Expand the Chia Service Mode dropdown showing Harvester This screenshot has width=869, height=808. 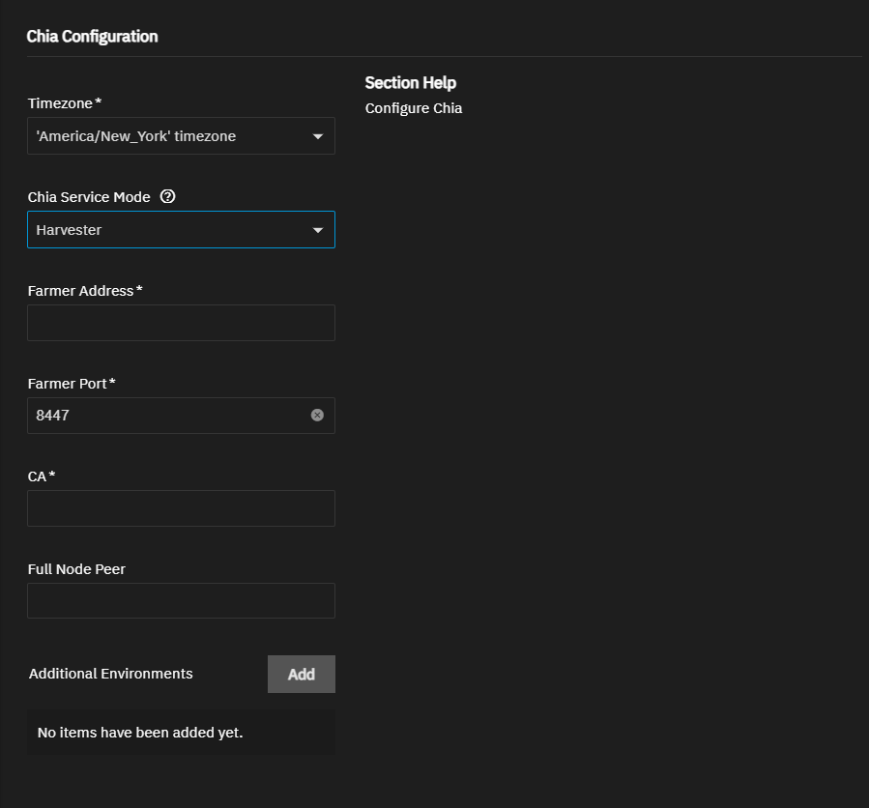click(181, 229)
